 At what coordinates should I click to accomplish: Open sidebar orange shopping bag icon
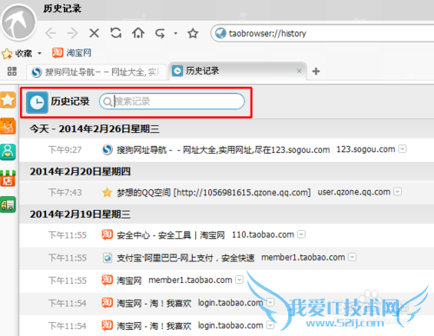tap(8, 126)
